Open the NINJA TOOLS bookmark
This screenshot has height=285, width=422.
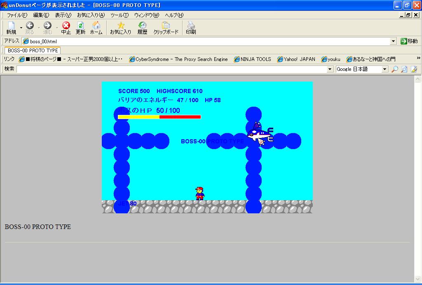click(253, 59)
